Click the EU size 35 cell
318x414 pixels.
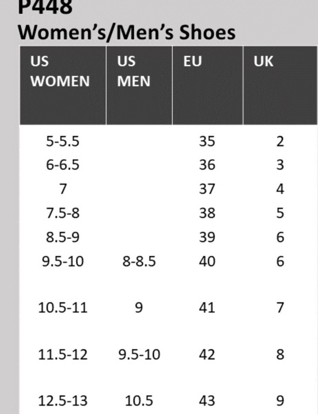tap(207, 141)
